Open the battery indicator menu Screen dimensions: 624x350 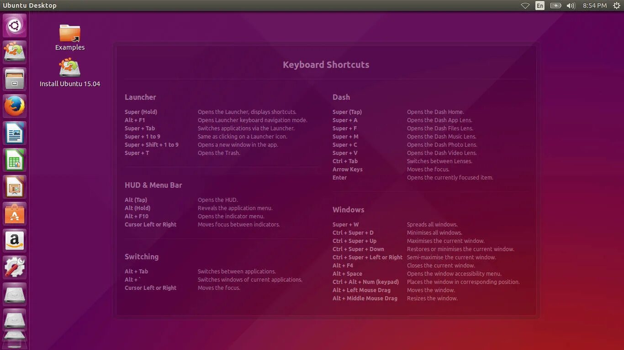coord(555,5)
